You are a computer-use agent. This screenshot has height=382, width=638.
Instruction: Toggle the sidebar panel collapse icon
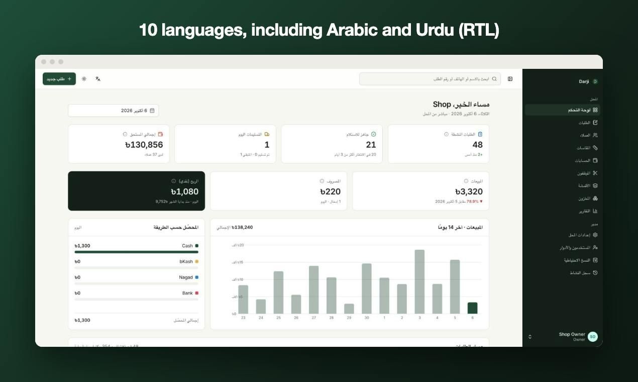pyautogui.click(x=510, y=79)
